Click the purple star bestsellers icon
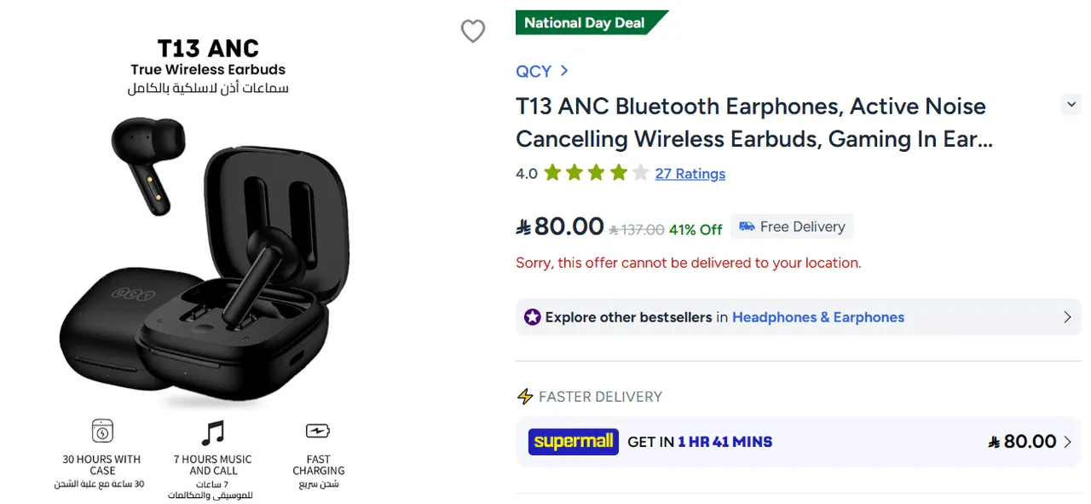Screen dimensions: 1091x504 point(533,317)
